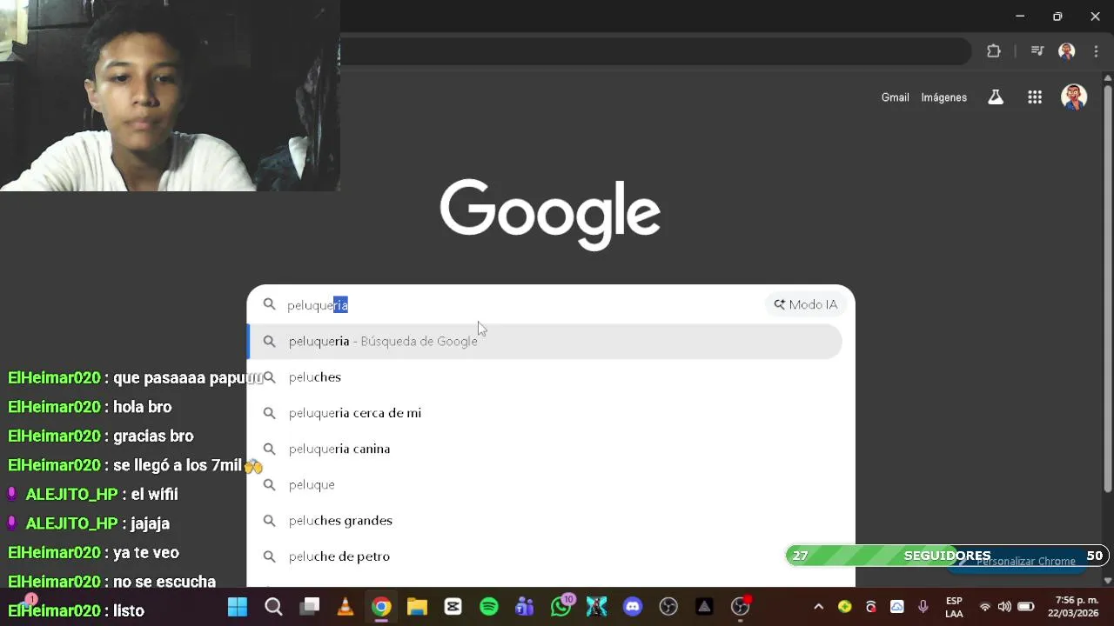Open Chrome three-dot menu
Image resolution: width=1114 pixels, height=626 pixels.
click(1096, 51)
